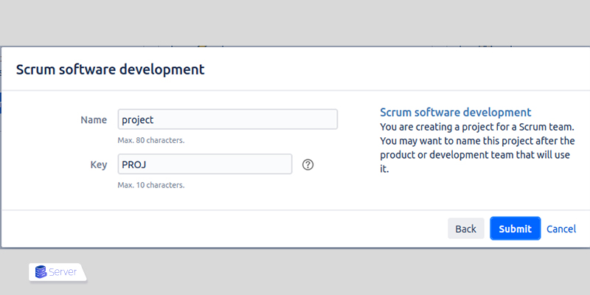Viewport: 590px width, 295px height.
Task: Click the 'Key' field label
Action: [99, 164]
